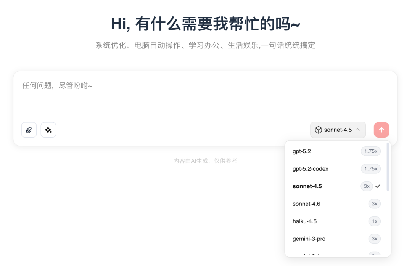Click the cube icon in model selector

tap(318, 130)
